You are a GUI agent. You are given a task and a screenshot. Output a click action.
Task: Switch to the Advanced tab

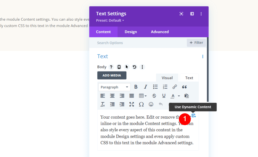[160, 32]
